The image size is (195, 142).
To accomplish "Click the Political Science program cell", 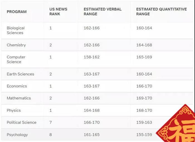I will (x=21, y=122).
